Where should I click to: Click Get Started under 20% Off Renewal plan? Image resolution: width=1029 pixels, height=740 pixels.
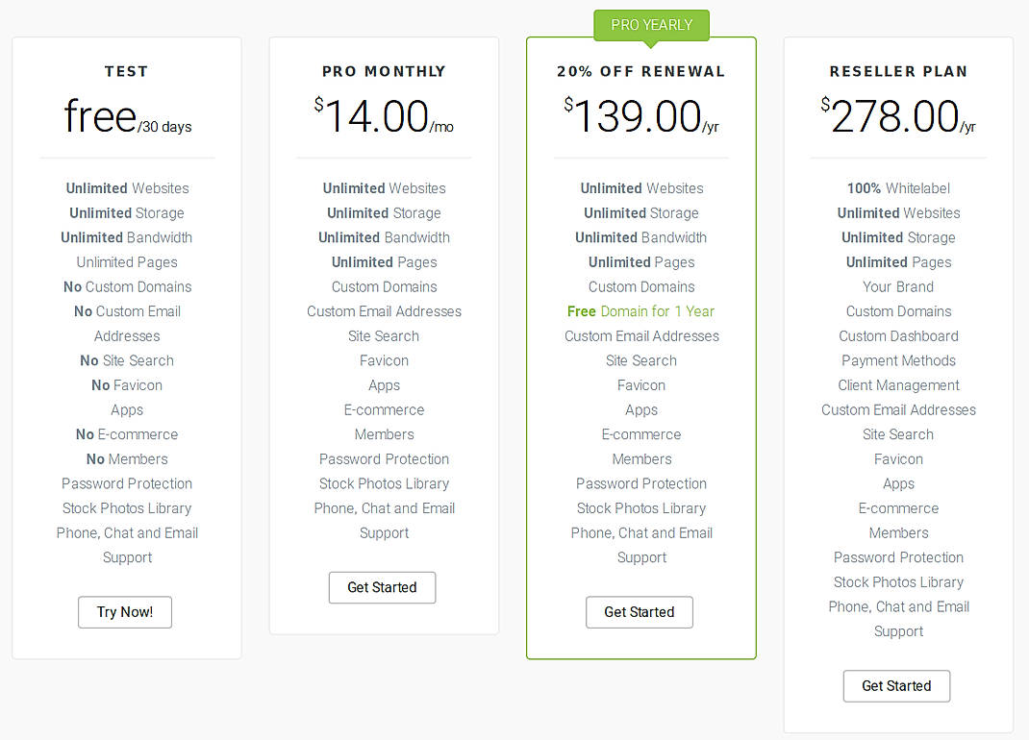tap(640, 612)
